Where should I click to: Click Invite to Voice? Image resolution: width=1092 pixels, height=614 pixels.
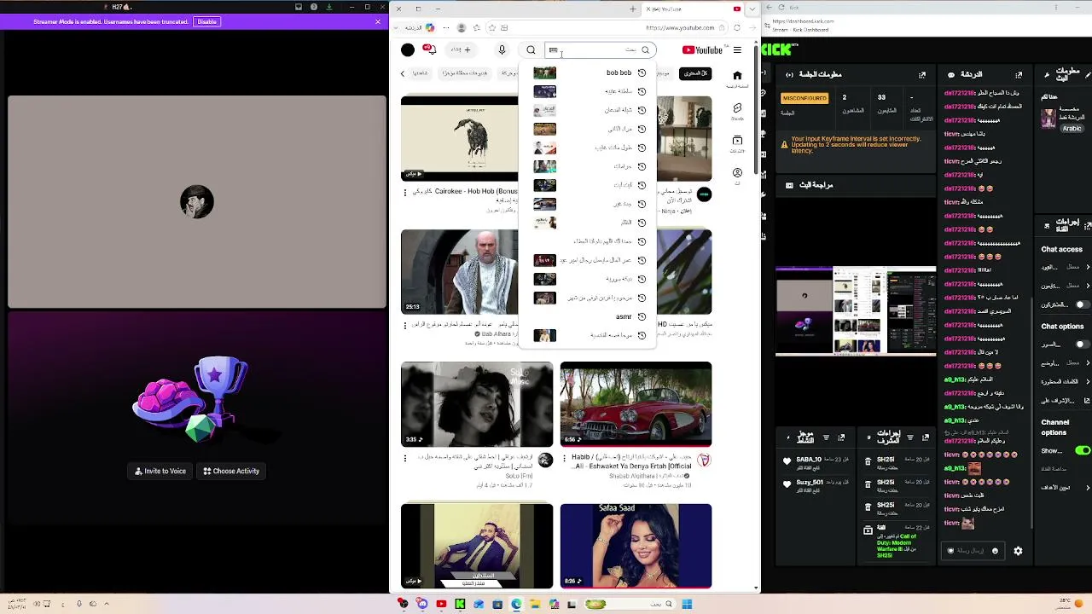(x=160, y=471)
